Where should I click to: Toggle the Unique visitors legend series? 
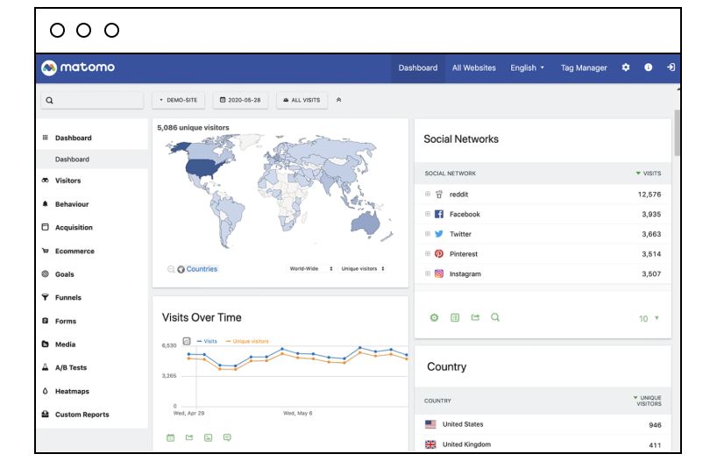click(247, 341)
